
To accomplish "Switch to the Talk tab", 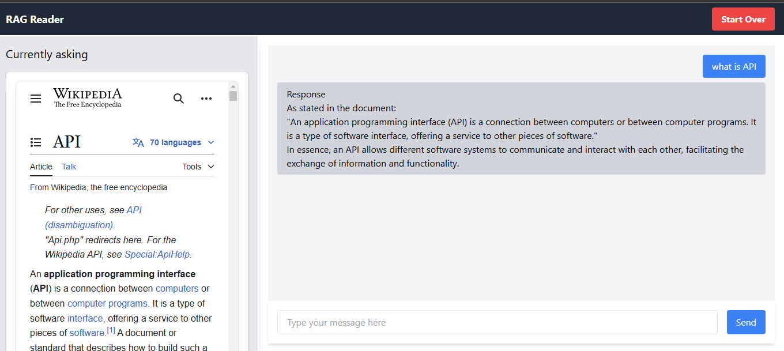I will 69,167.
